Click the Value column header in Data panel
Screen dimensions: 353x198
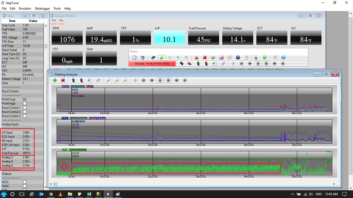coord(33,21)
